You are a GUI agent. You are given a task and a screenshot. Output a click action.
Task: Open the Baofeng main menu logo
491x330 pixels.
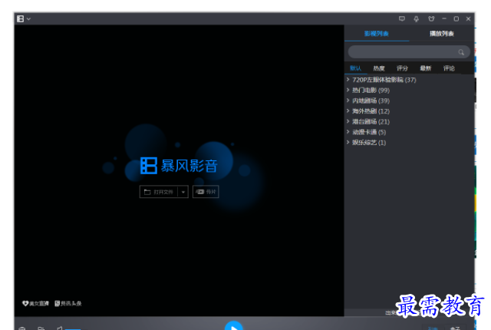click(21, 18)
